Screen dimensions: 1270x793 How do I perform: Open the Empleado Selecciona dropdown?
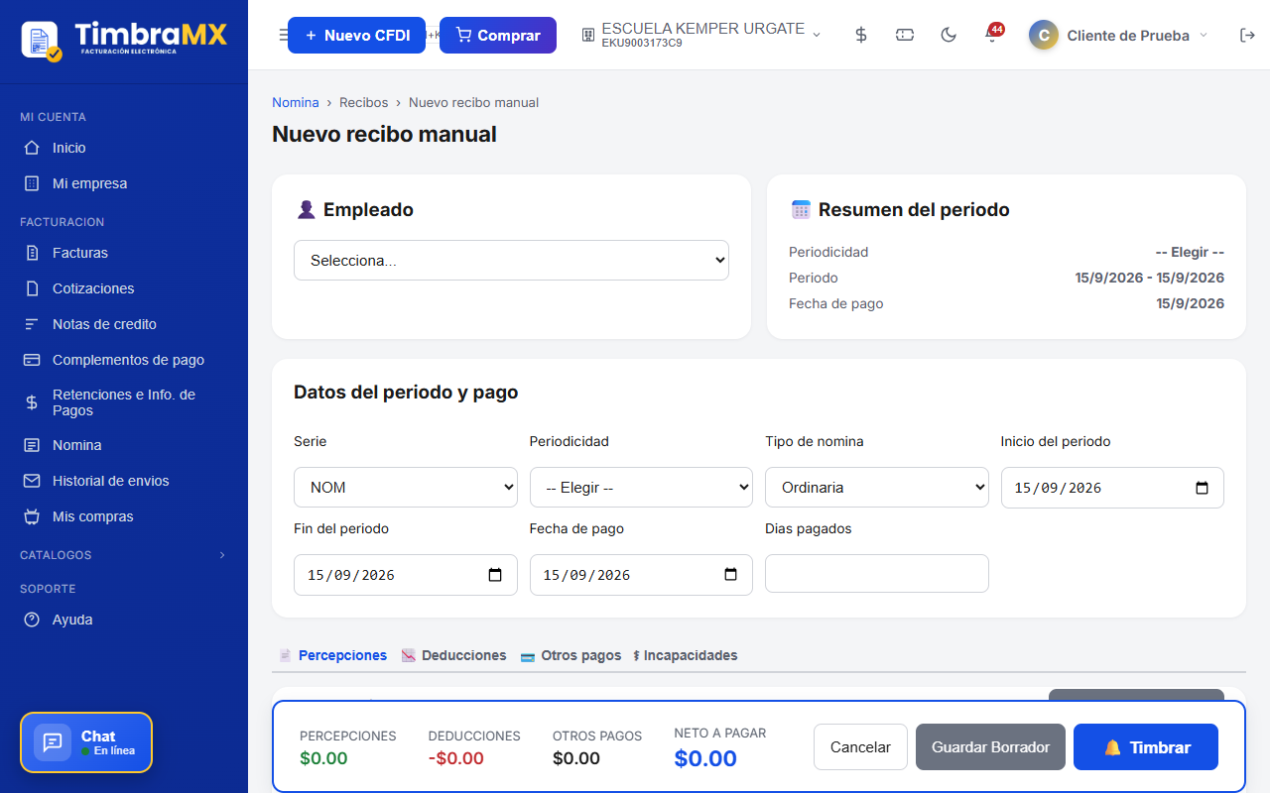click(511, 261)
